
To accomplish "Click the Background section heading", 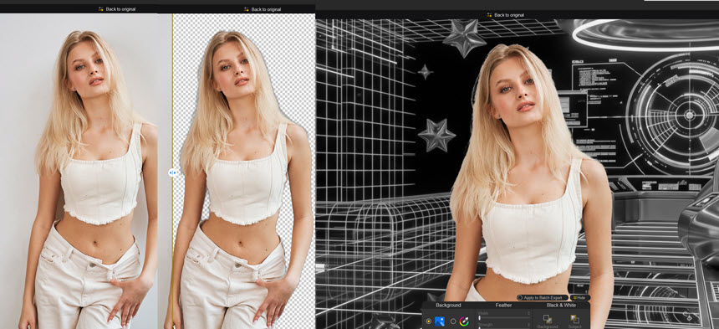I will pos(448,305).
